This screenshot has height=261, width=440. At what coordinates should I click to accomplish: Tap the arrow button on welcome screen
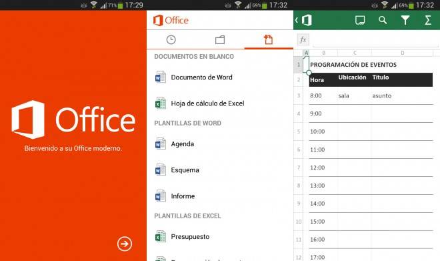pos(125,244)
